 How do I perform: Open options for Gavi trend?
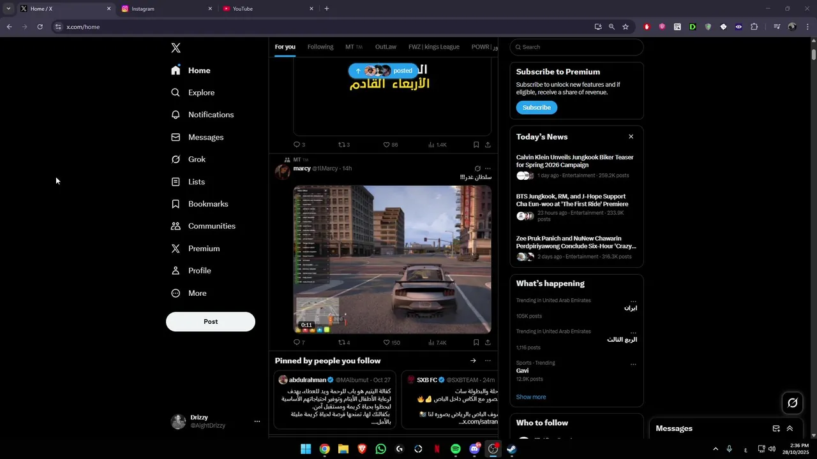pyautogui.click(x=633, y=365)
